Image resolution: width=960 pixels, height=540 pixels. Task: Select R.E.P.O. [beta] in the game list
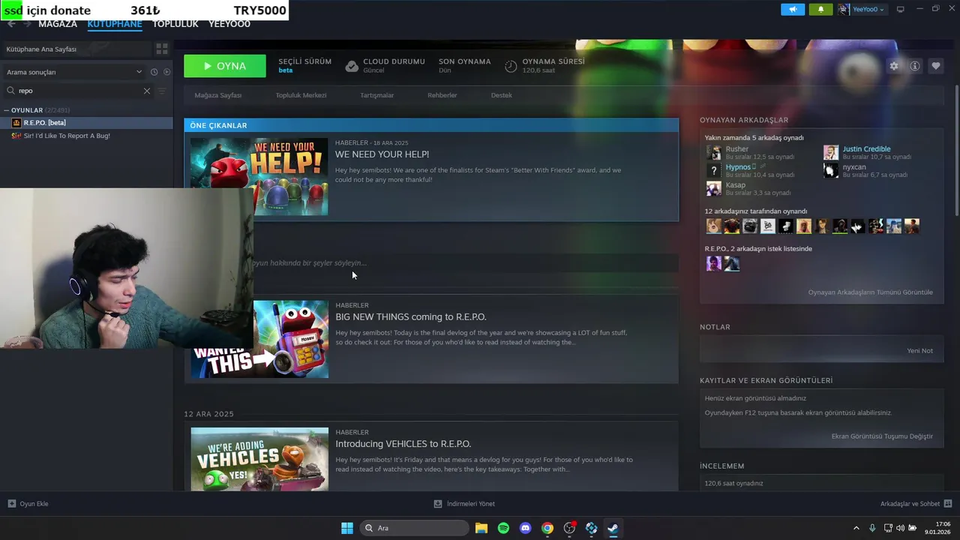(x=86, y=122)
